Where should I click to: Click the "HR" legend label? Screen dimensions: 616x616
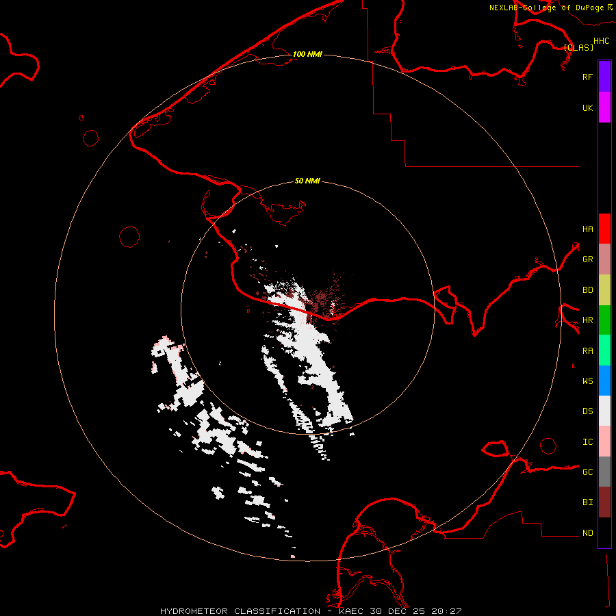[x=587, y=320]
